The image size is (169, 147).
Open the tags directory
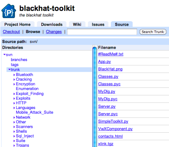(x=15, y=65)
